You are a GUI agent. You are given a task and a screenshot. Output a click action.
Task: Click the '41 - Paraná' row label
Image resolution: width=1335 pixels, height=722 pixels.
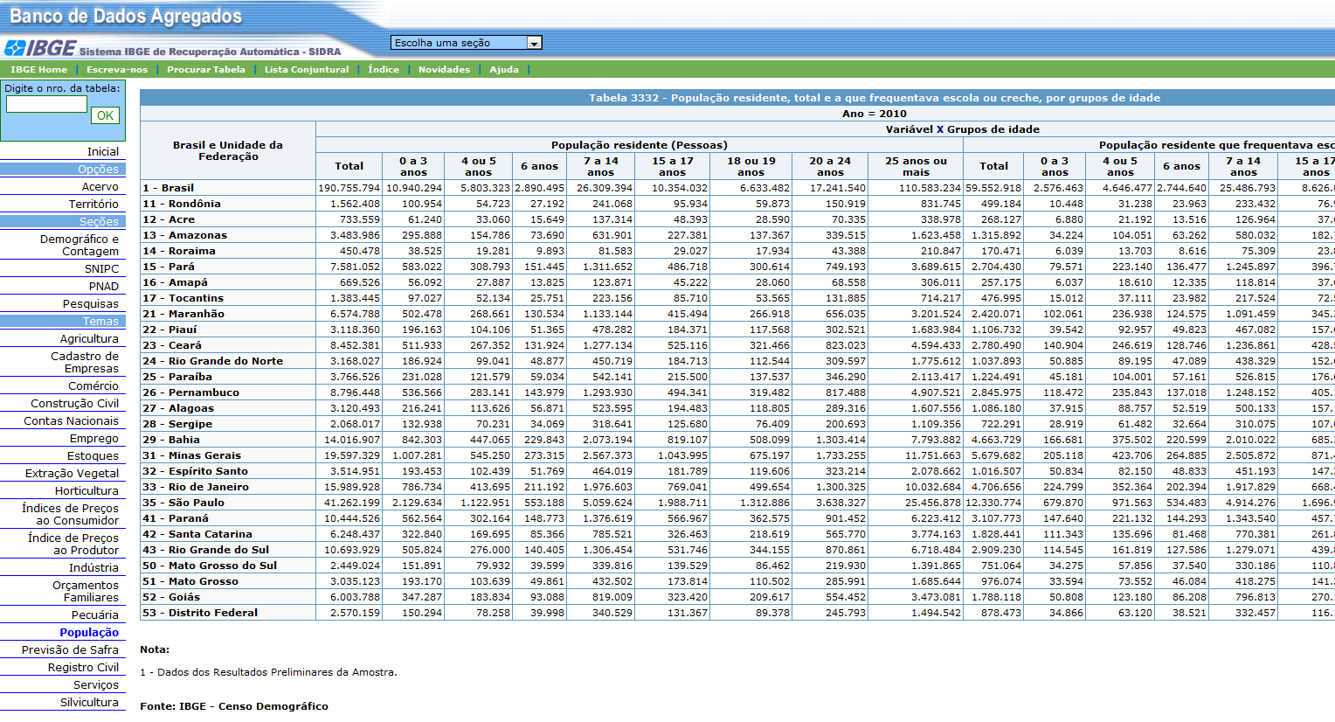(176, 518)
